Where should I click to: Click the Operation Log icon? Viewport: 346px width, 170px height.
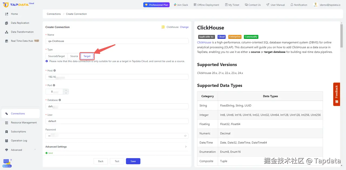click(x=6, y=141)
